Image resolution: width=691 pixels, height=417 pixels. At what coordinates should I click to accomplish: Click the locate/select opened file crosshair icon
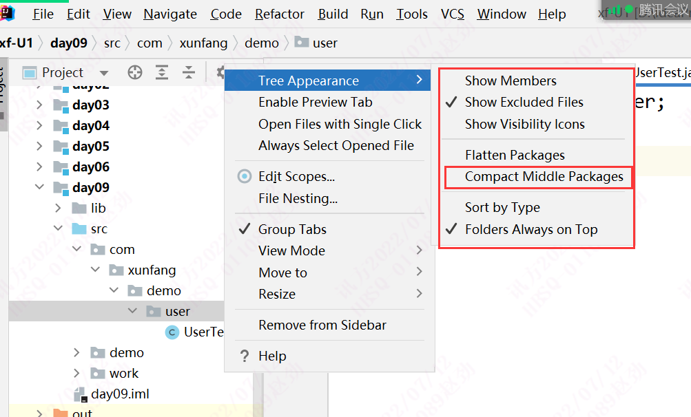coord(135,72)
